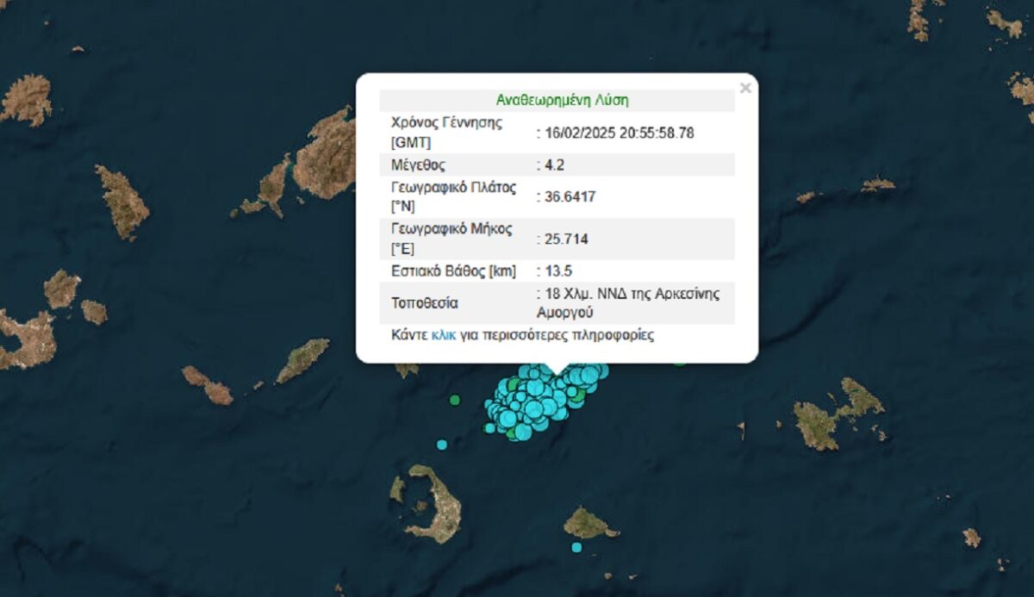
Task: Select the isolated green marker left of the cluster
Action: [x=455, y=400]
